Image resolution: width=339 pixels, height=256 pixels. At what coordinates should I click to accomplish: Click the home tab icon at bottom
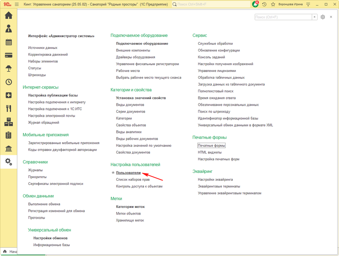[x=5, y=251]
